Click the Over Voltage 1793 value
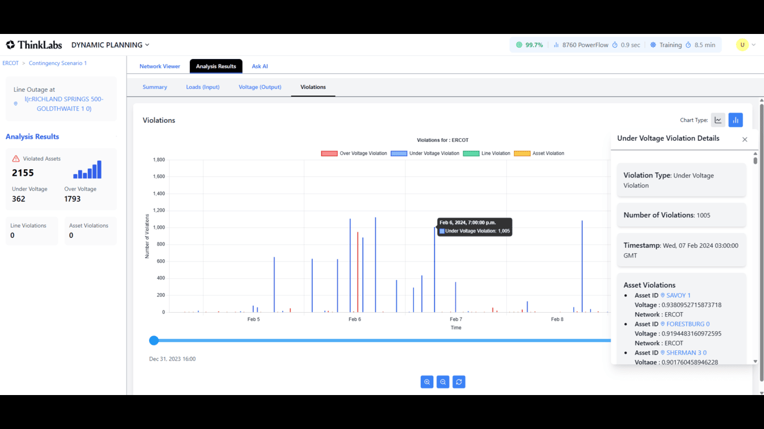This screenshot has width=764, height=429. click(72, 199)
